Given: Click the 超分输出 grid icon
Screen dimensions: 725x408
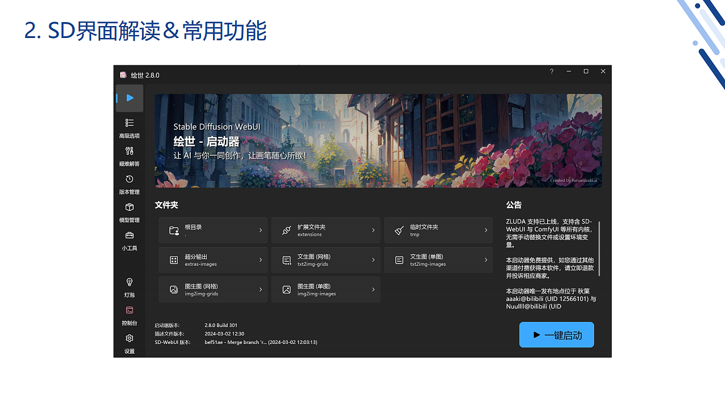Looking at the screenshot, I should tap(174, 260).
